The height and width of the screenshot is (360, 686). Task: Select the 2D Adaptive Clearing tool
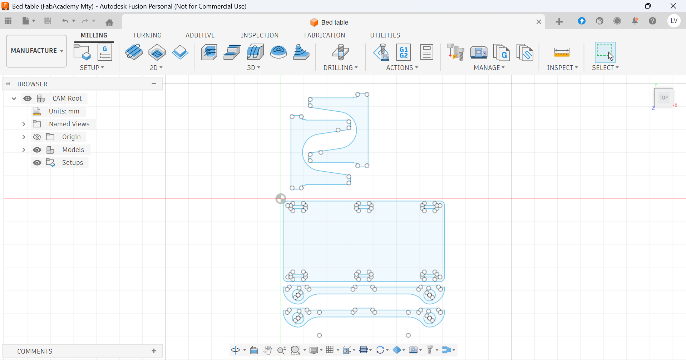click(134, 52)
